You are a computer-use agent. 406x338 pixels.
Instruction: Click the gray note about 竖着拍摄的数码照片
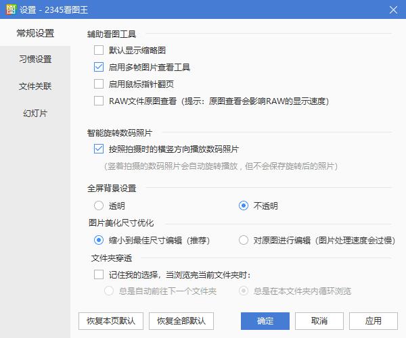[221, 166]
